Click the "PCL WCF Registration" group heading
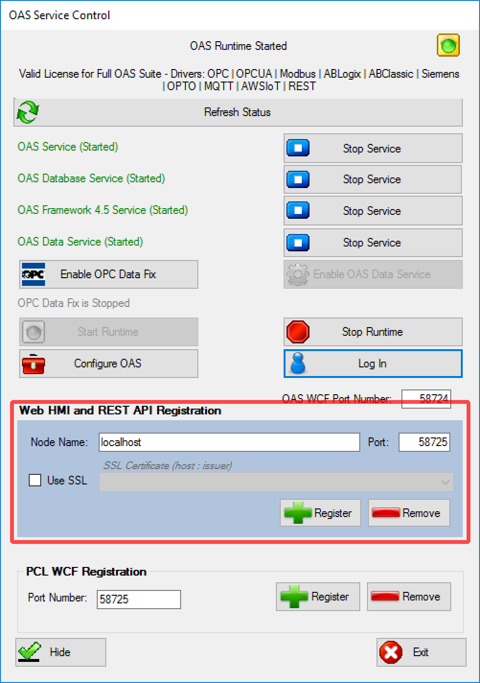480x683 pixels. (x=86, y=572)
